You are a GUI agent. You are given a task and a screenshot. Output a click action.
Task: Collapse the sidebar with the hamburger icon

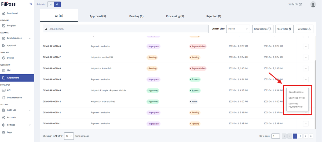(30, 4)
